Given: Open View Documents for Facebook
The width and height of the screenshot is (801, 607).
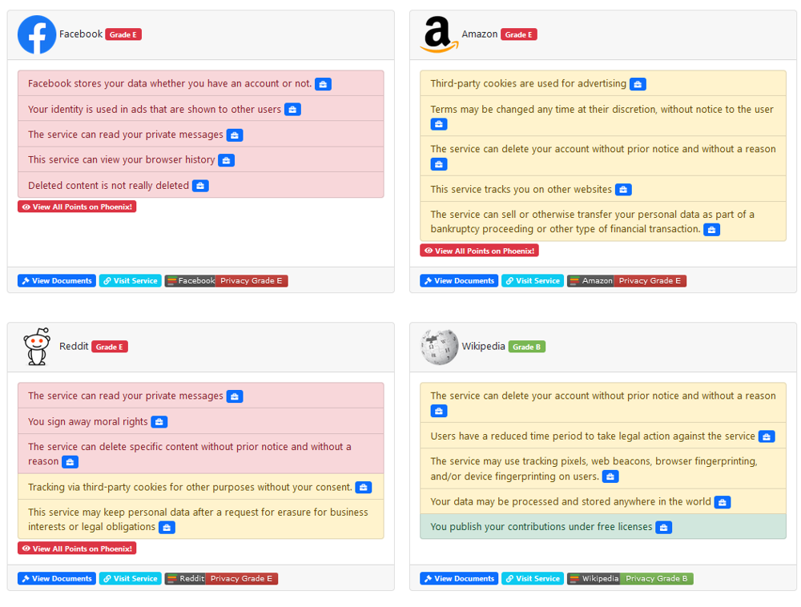Looking at the screenshot, I should coord(57,281).
